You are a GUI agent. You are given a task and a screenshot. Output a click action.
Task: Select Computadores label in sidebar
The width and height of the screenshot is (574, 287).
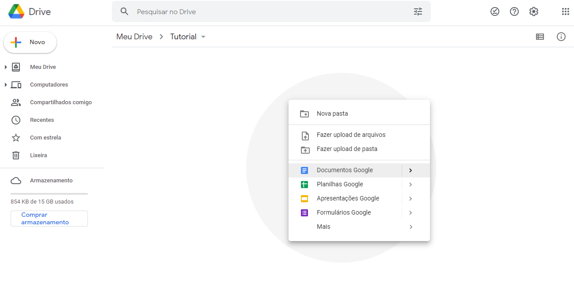49,85
